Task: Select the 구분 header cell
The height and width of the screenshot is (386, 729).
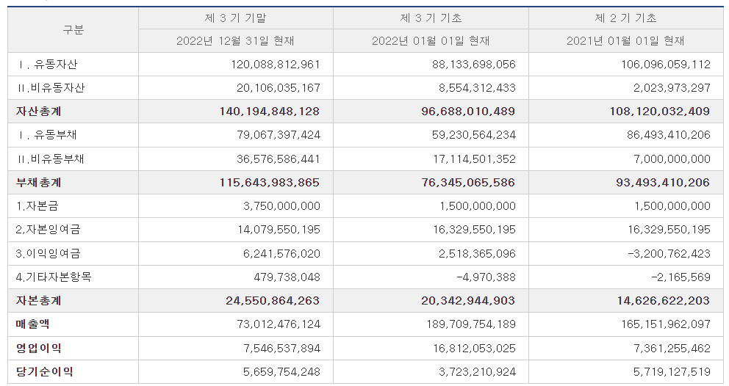Action: point(73,30)
